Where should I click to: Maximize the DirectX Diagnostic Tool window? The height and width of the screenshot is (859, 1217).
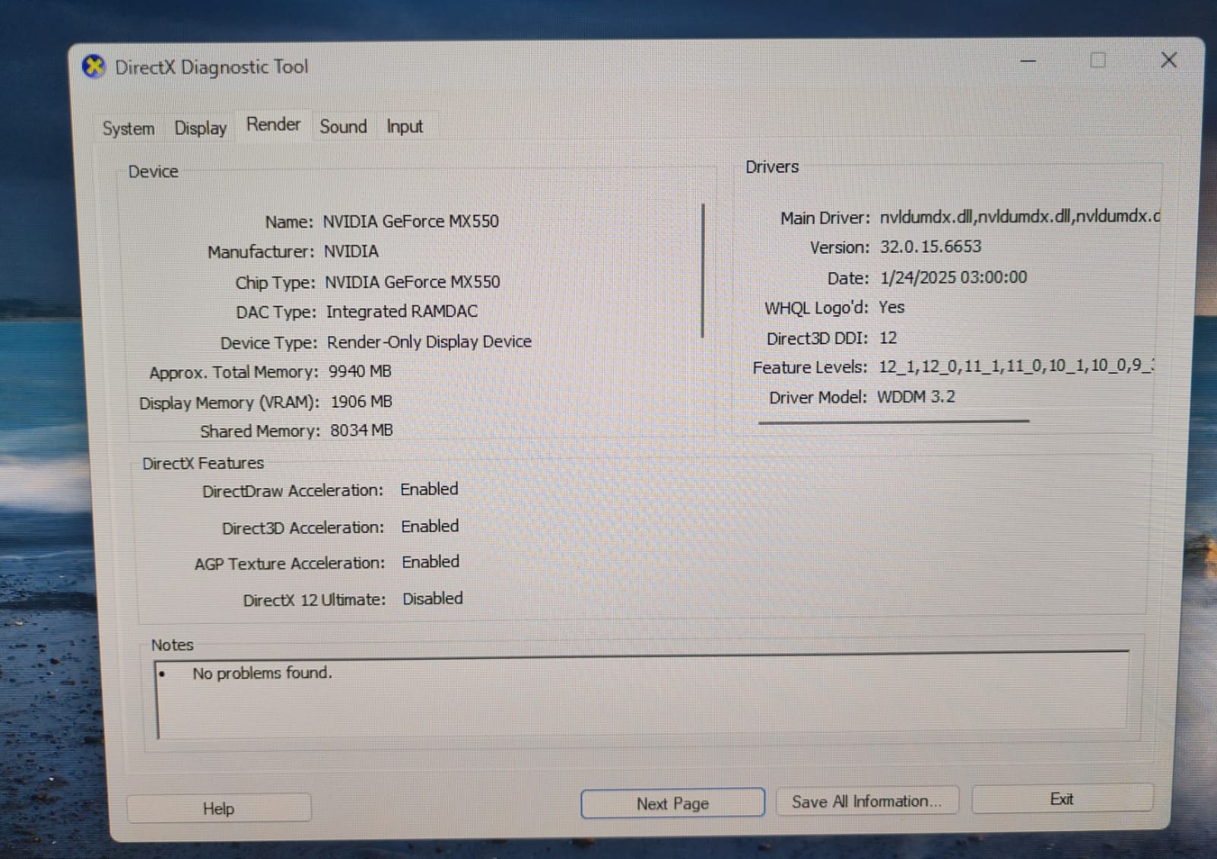tap(1098, 60)
